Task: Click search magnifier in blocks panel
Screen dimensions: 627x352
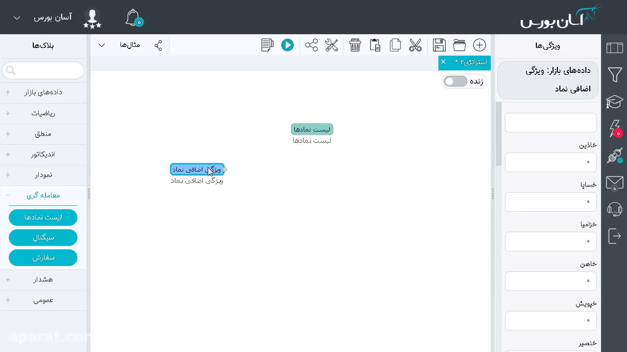Action: pos(11,71)
